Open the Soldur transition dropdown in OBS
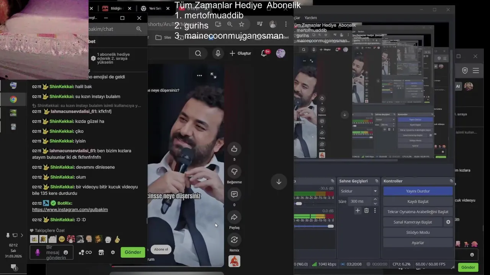Screen dimensions: 490x275 (x=359, y=191)
